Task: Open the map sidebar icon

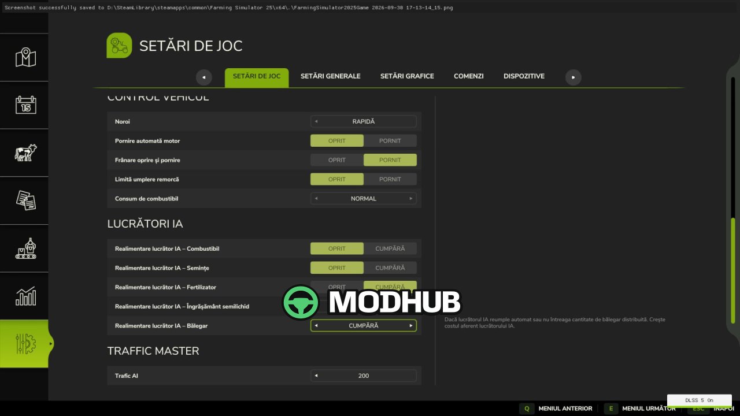Action: (25, 58)
